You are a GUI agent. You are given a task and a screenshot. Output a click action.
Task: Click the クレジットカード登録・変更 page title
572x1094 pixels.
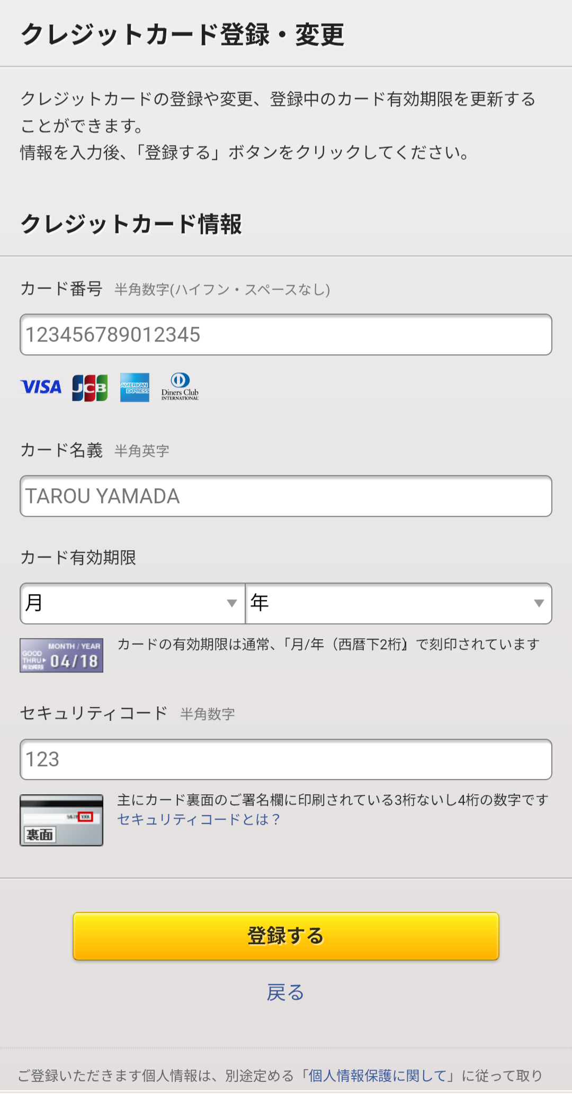(x=183, y=35)
